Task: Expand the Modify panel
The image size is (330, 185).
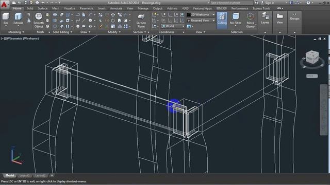Action: click(114, 32)
